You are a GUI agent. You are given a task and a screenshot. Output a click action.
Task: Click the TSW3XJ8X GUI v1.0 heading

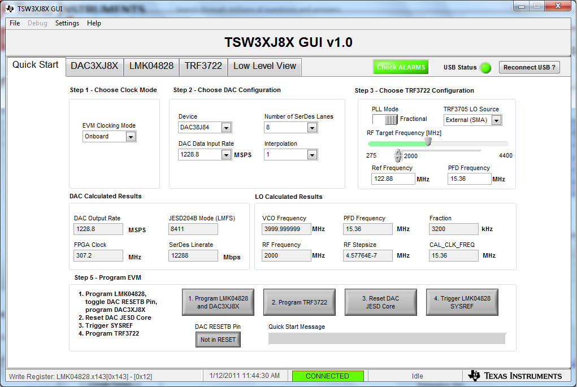288,42
